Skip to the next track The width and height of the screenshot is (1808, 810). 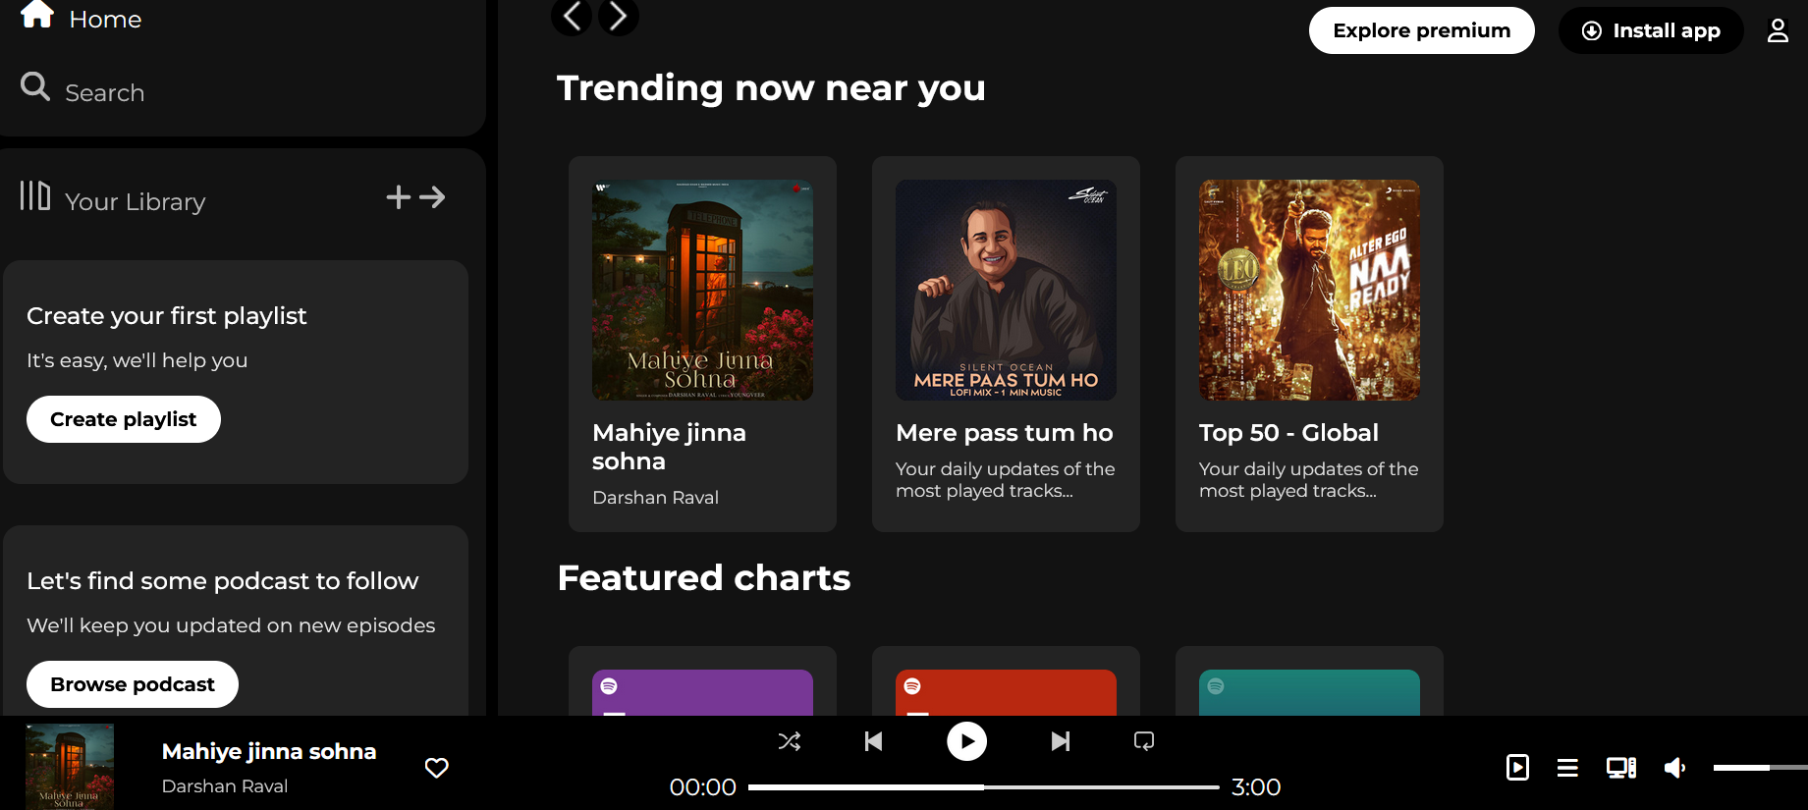(x=1061, y=741)
